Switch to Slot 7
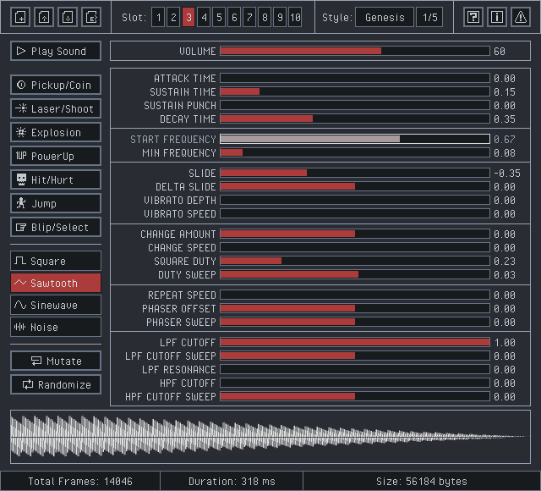541x491 pixels. (249, 17)
